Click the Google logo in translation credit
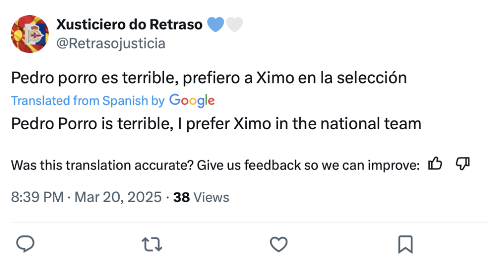The image size is (488, 262). tap(192, 101)
